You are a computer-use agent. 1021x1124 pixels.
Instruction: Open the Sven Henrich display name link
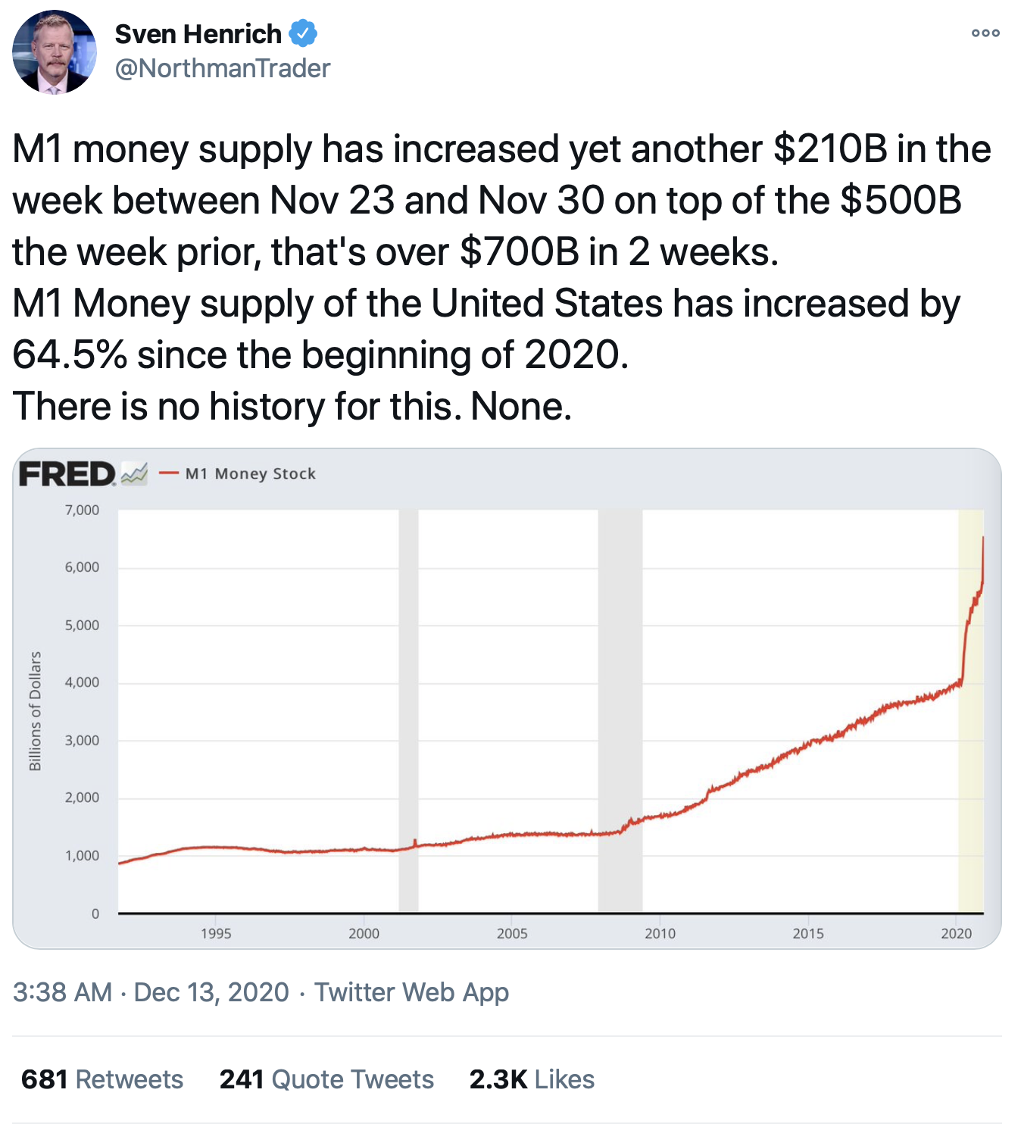pos(198,34)
